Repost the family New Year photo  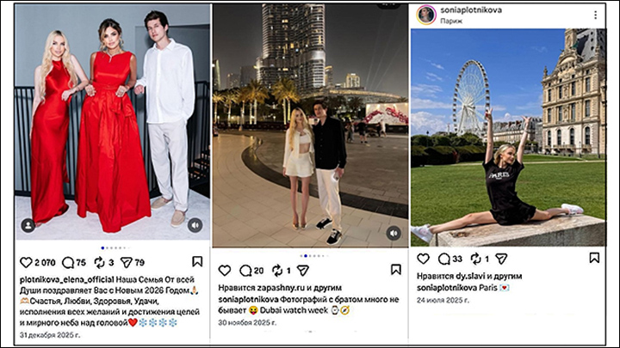(99, 262)
